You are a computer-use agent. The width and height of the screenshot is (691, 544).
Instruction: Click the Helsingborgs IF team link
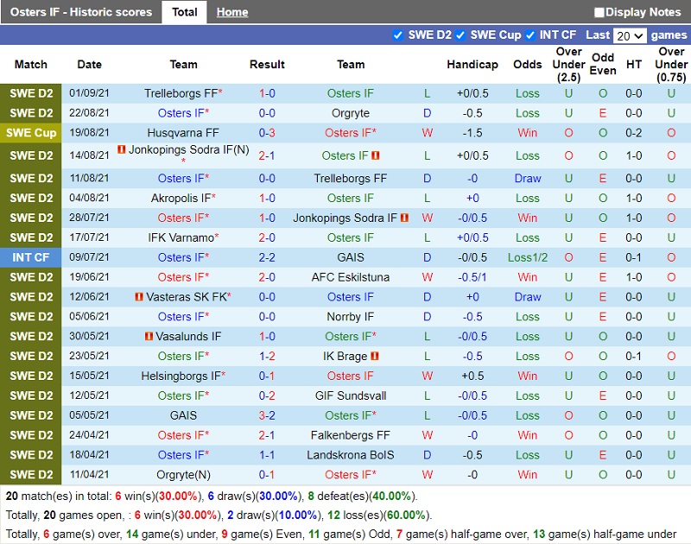pos(181,376)
